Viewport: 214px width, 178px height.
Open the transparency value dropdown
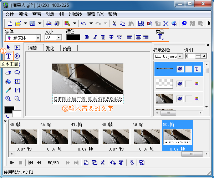point(204,56)
